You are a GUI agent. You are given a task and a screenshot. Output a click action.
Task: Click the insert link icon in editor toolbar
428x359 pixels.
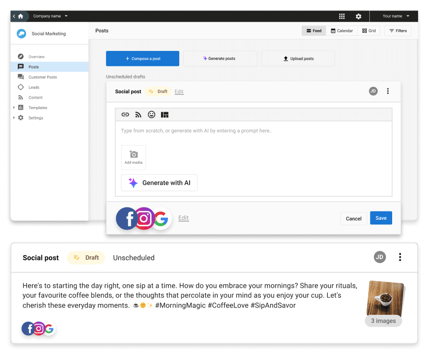pyautogui.click(x=125, y=115)
